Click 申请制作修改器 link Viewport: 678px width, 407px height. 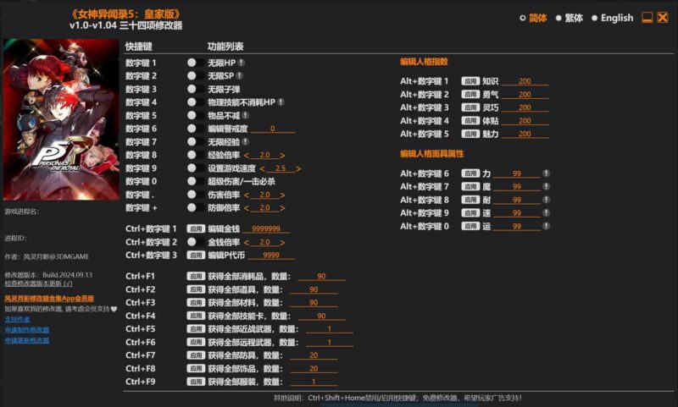tap(27, 330)
